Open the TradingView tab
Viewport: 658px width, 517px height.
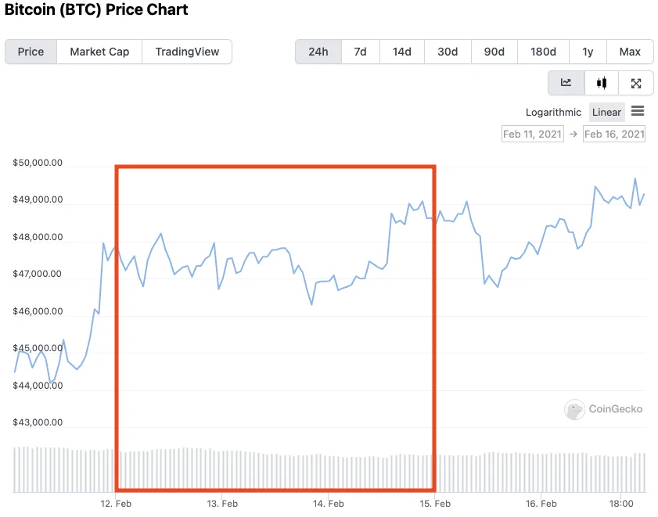pos(186,52)
